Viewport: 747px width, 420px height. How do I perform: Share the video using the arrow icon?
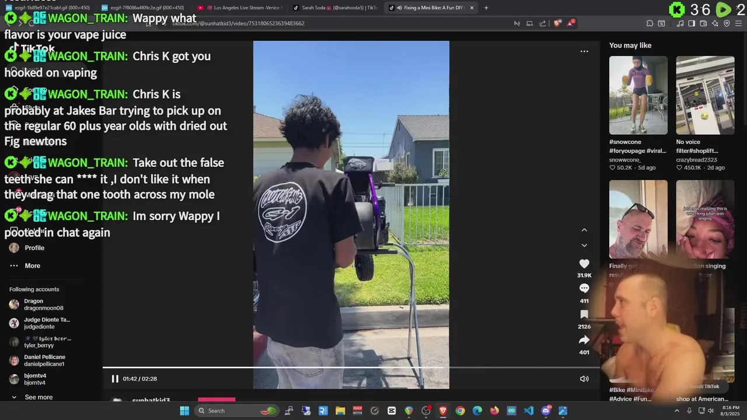tap(584, 339)
